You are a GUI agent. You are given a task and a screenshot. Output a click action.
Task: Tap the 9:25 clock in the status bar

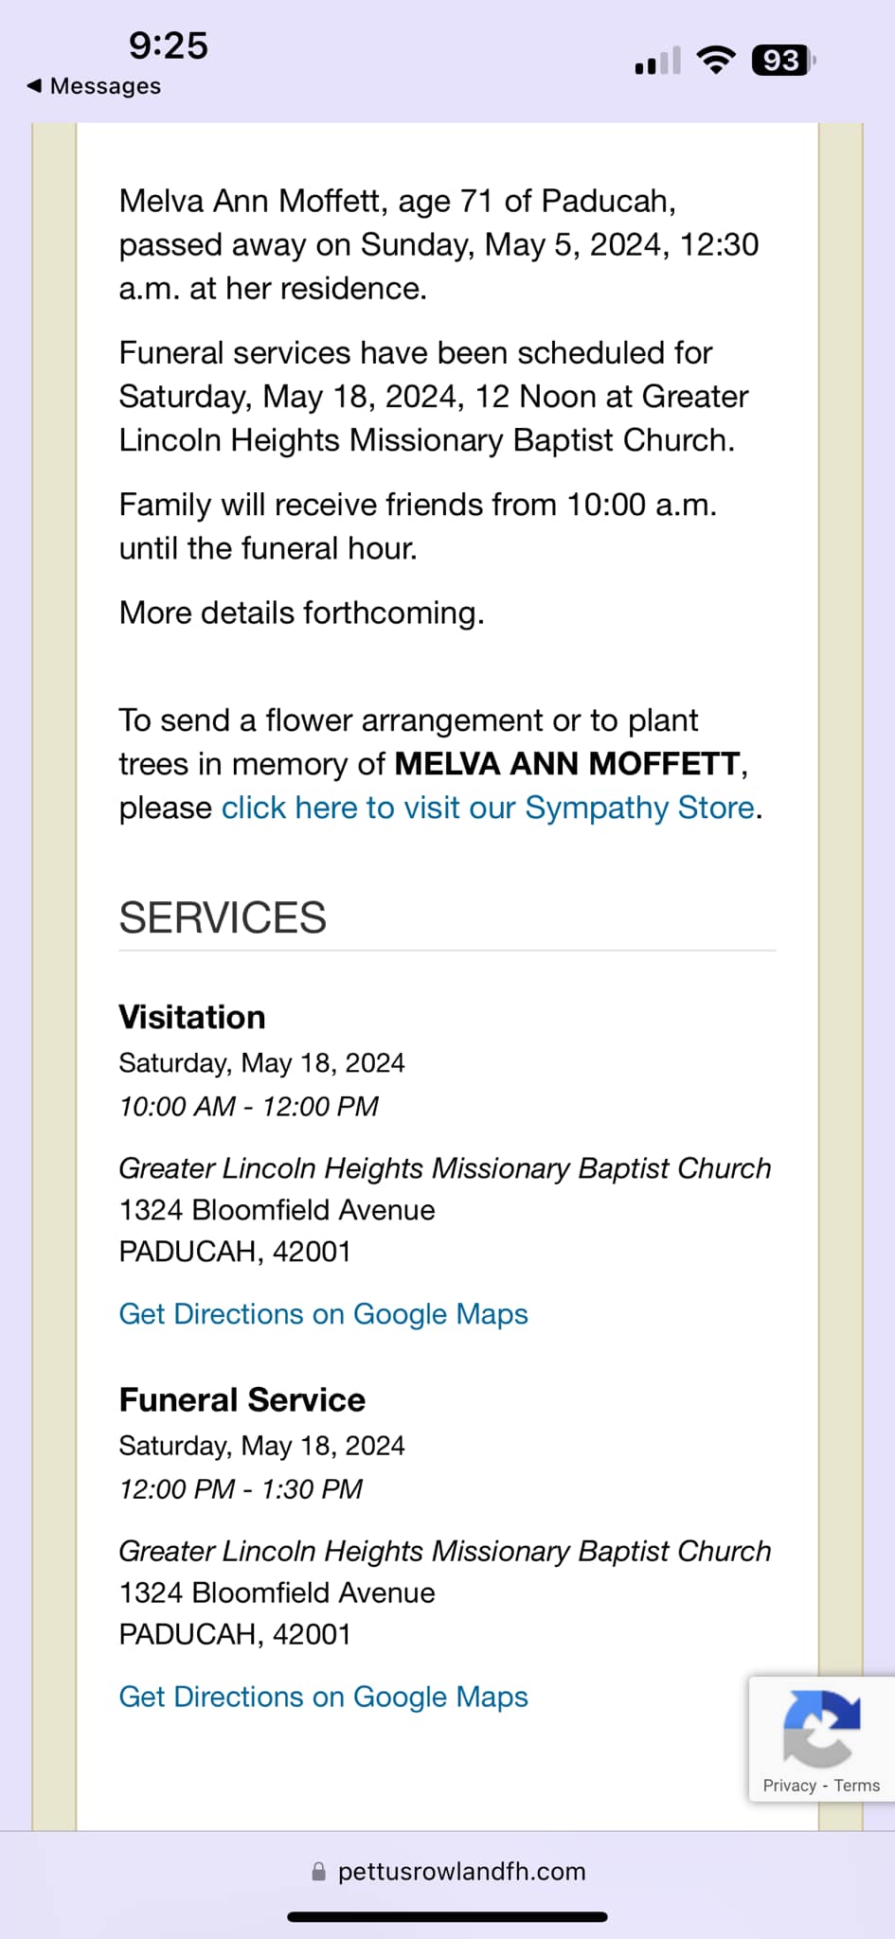coord(169,45)
